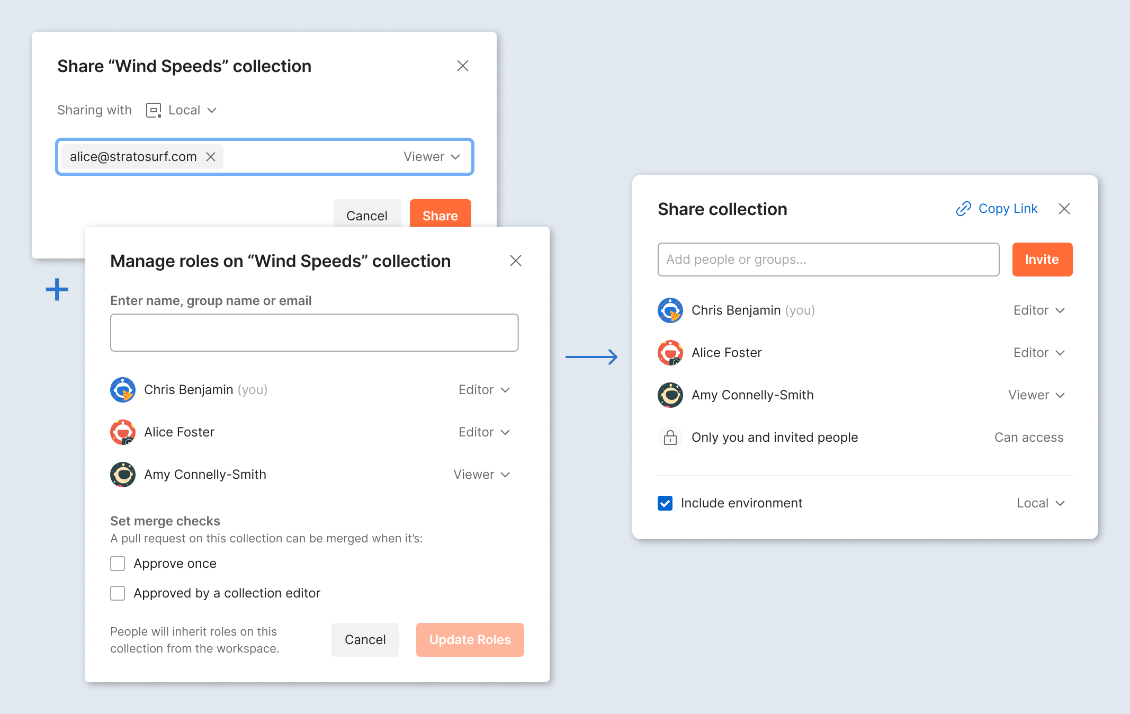Open the Viewer role dropdown in email field
This screenshot has width=1130, height=714.
click(x=432, y=157)
